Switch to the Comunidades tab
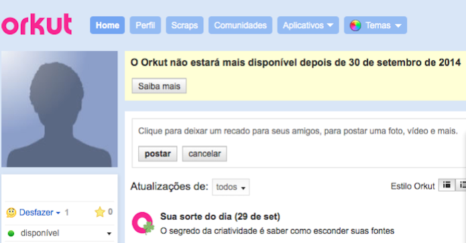The width and height of the screenshot is (466, 243). 240,25
